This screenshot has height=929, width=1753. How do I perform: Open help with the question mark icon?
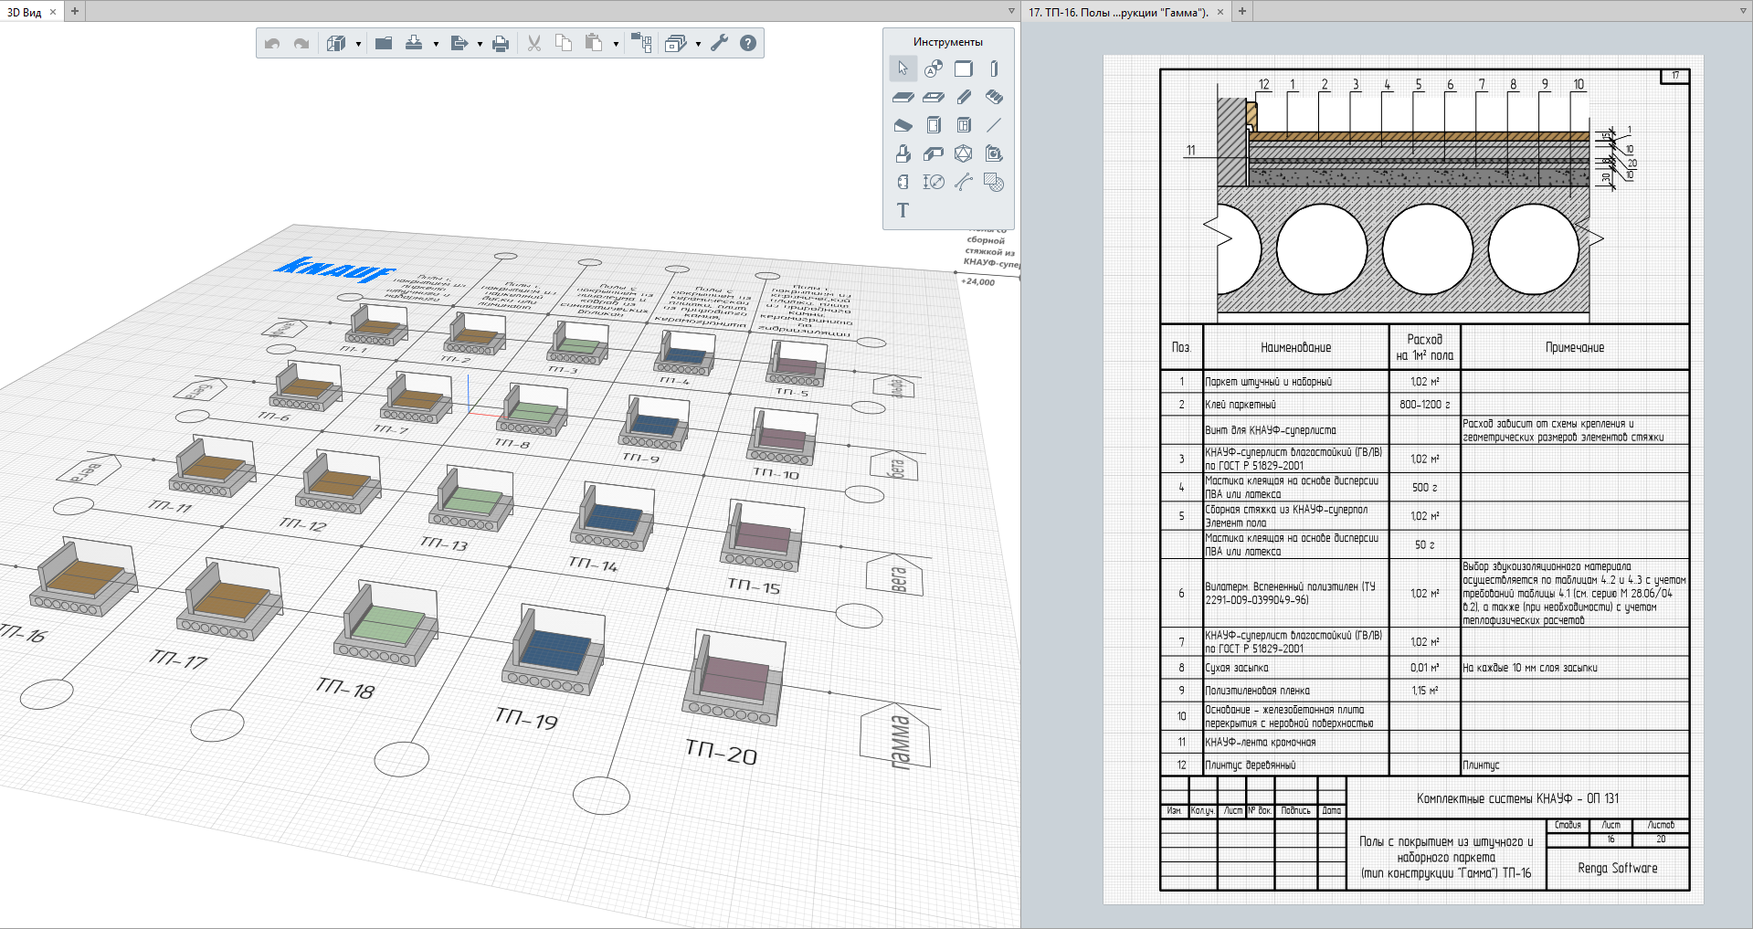tap(748, 43)
